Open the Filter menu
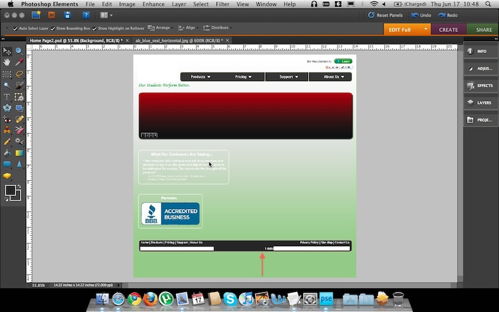 (223, 4)
